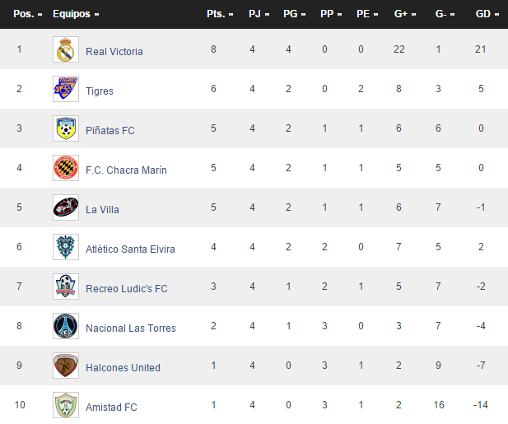
Task: Click the Halcones United team logo
Action: click(65, 366)
